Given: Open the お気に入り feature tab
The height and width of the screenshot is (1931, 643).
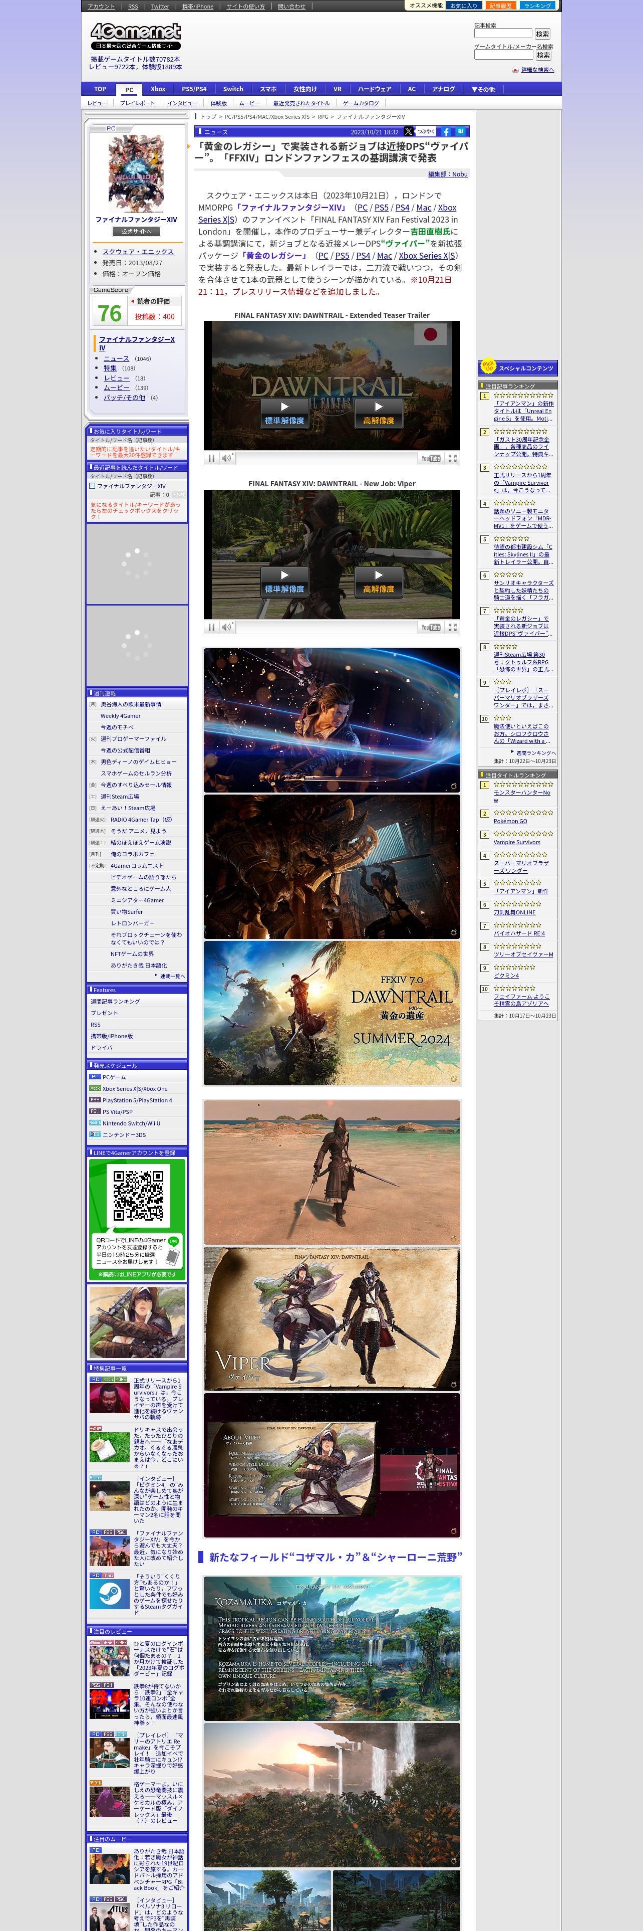Looking at the screenshot, I should coord(463,5).
